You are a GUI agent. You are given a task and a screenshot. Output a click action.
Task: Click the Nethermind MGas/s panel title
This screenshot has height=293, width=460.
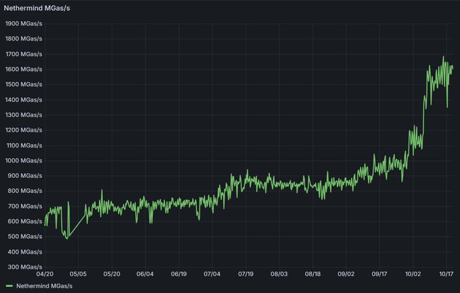[37, 8]
